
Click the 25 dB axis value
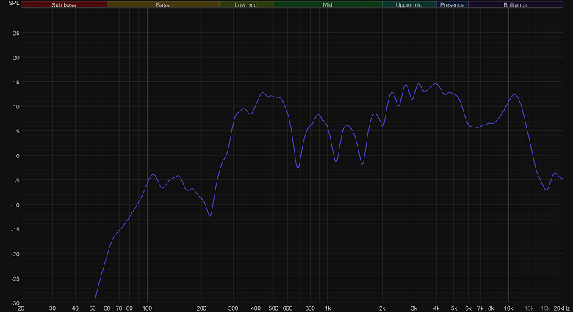(16, 33)
